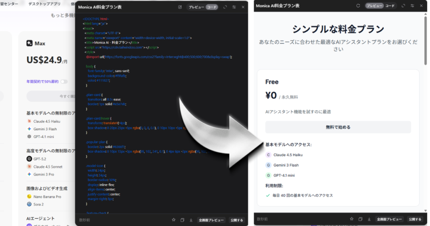Select the active コード tab in the code panel
Screen dimensions: 430x226
(212, 7)
